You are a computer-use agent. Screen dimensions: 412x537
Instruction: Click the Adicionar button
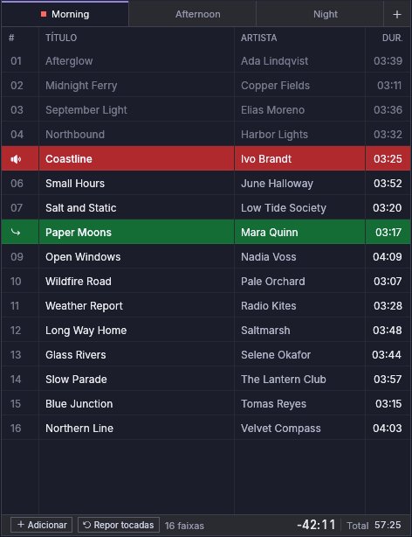[x=41, y=525]
